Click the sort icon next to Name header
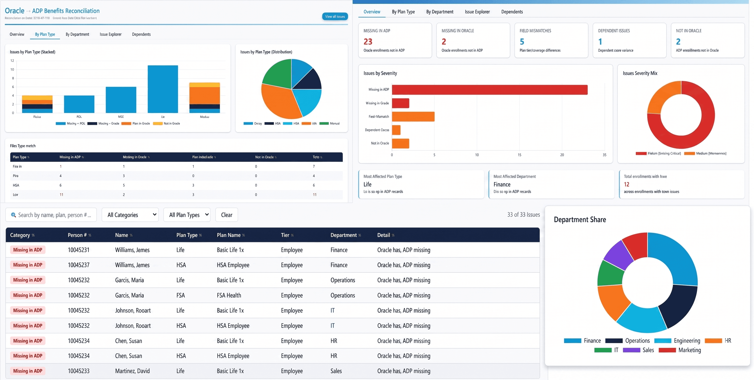Image resolution: width=754 pixels, height=380 pixels. pyautogui.click(x=131, y=235)
